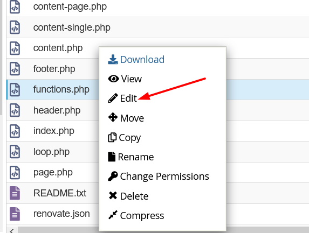Click the index.php file name
The image size is (309, 233).
coord(54,131)
